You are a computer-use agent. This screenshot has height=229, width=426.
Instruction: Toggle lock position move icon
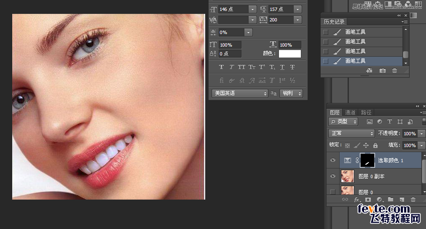pyautogui.click(x=366, y=145)
